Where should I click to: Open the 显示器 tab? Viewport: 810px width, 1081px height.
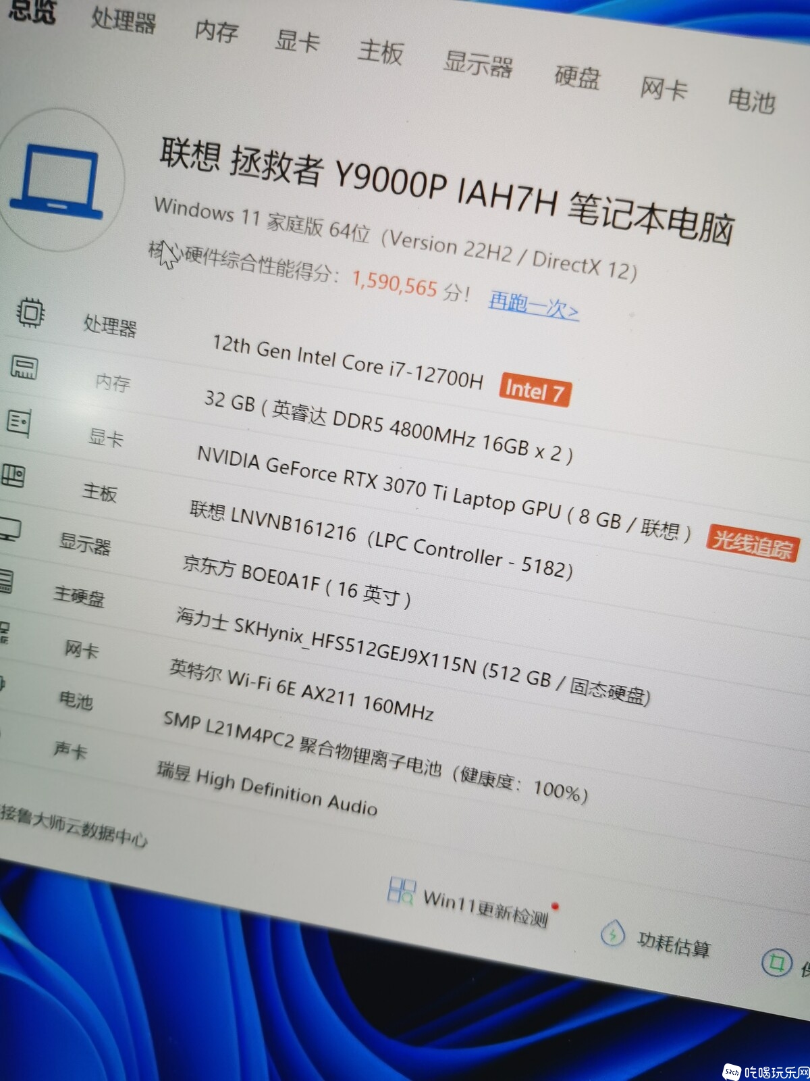(x=478, y=64)
